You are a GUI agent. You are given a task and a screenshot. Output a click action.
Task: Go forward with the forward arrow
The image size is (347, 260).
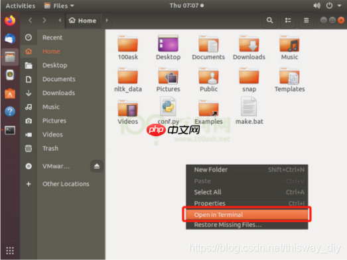44,21
